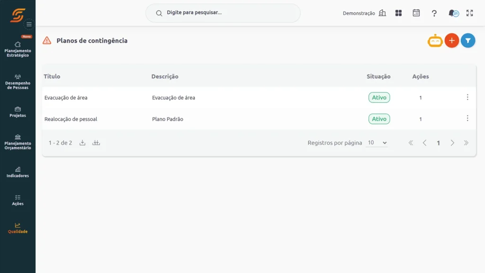485x273 pixels.
Task: Click the export-all download icon with multiple arrows
Action: (x=96, y=143)
